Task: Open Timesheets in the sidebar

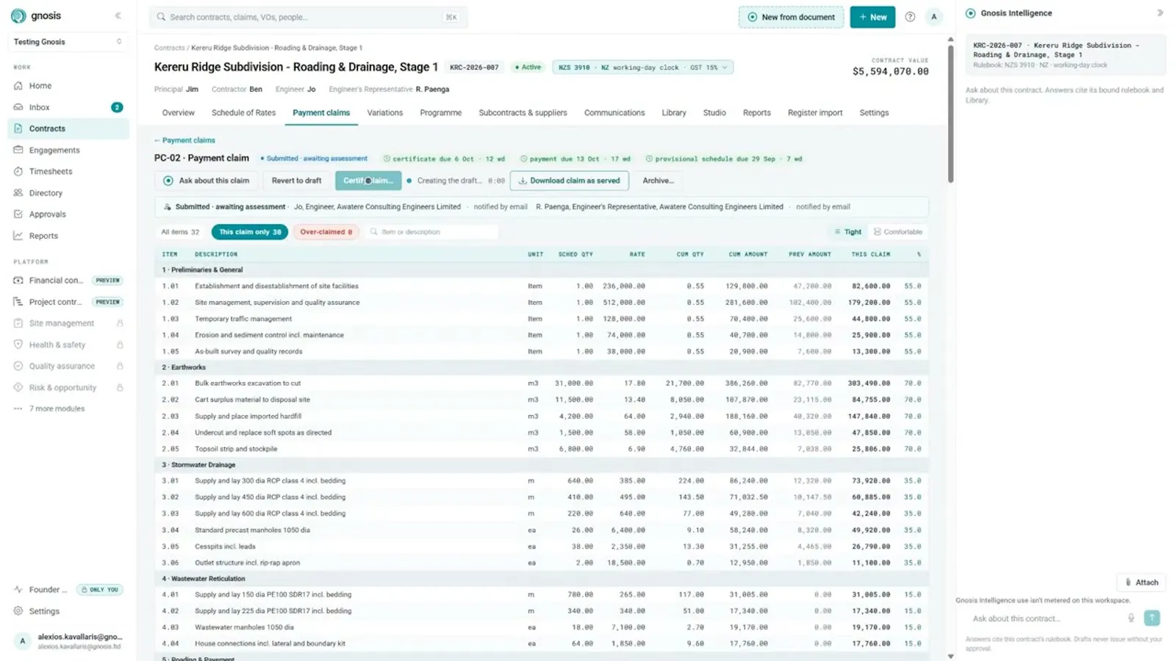Action: click(x=68, y=171)
